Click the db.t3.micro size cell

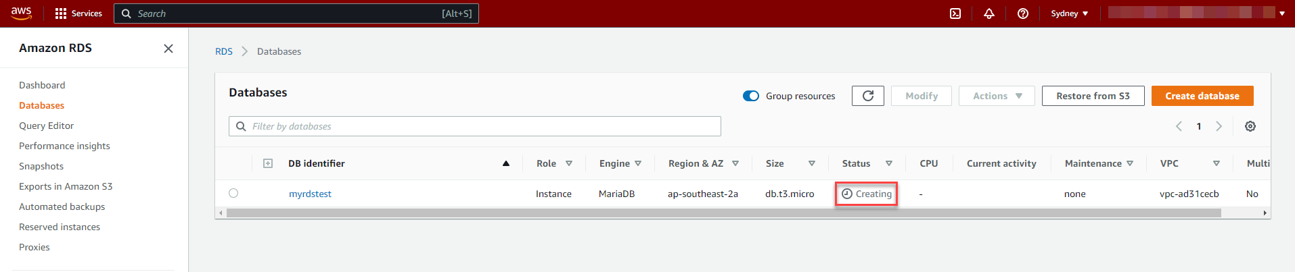(790, 194)
